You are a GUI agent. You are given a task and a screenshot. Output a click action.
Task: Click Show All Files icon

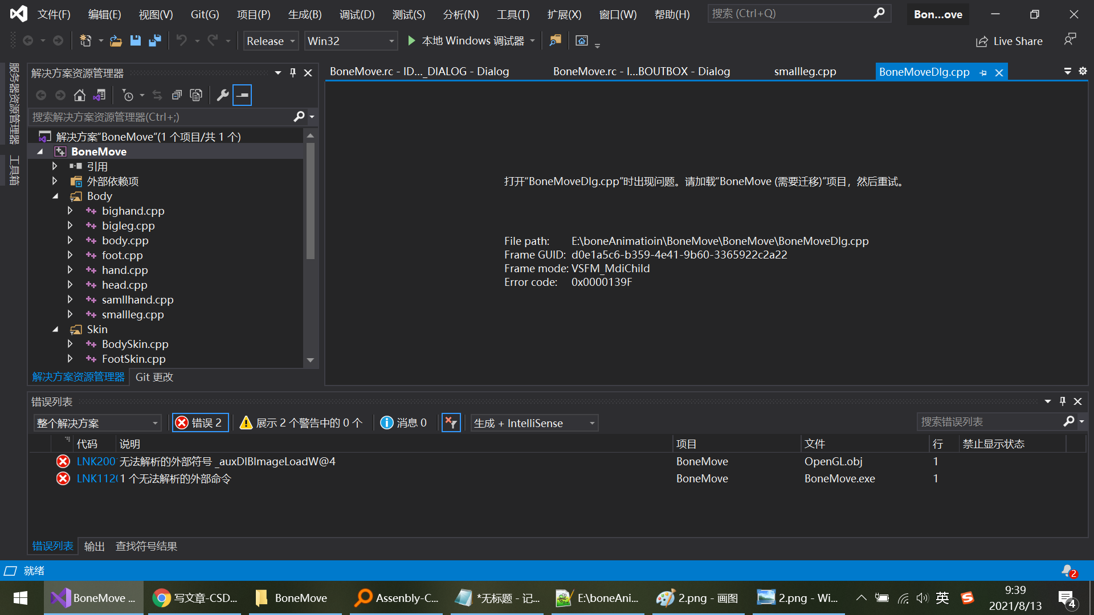coord(196,95)
